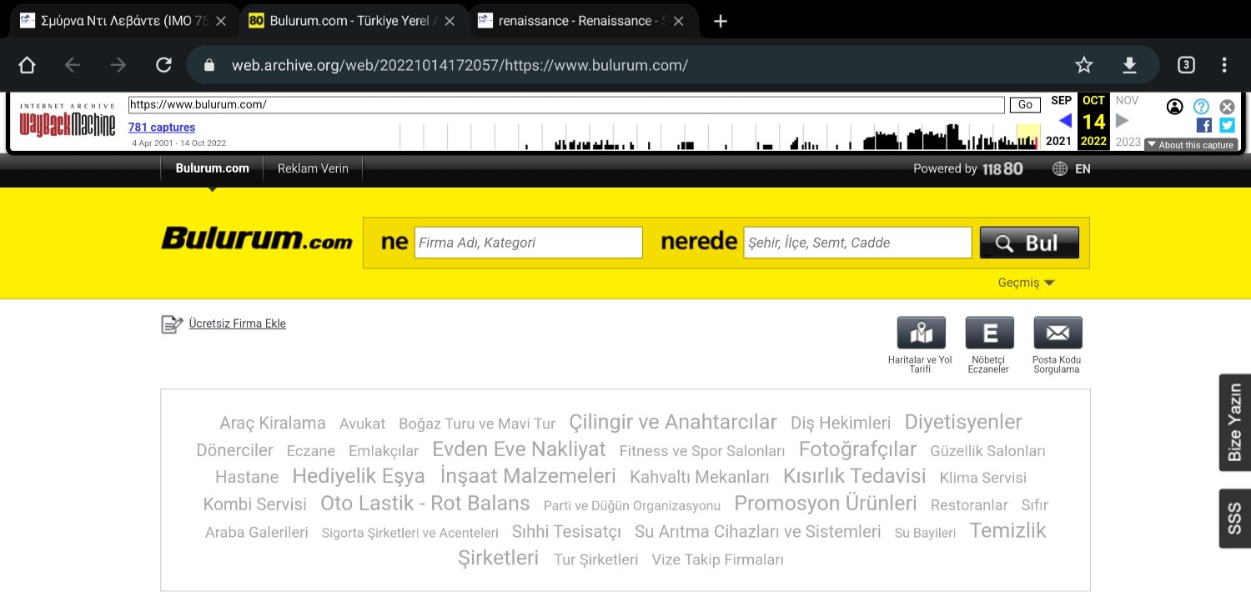Click the globe language icon
1251x597 pixels.
click(x=1060, y=168)
